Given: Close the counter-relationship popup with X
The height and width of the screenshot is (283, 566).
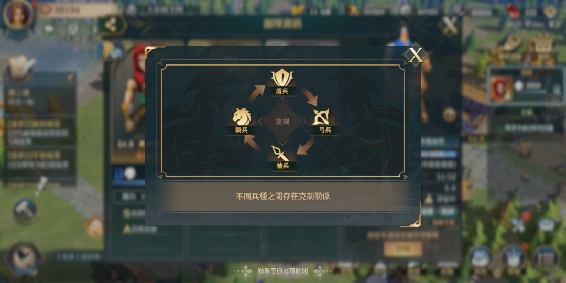Looking at the screenshot, I should [416, 55].
